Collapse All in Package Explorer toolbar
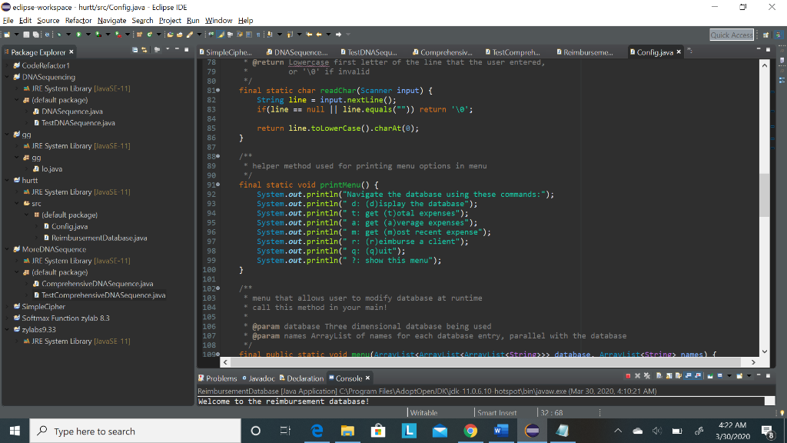Image resolution: width=787 pixels, height=443 pixels. [135, 50]
